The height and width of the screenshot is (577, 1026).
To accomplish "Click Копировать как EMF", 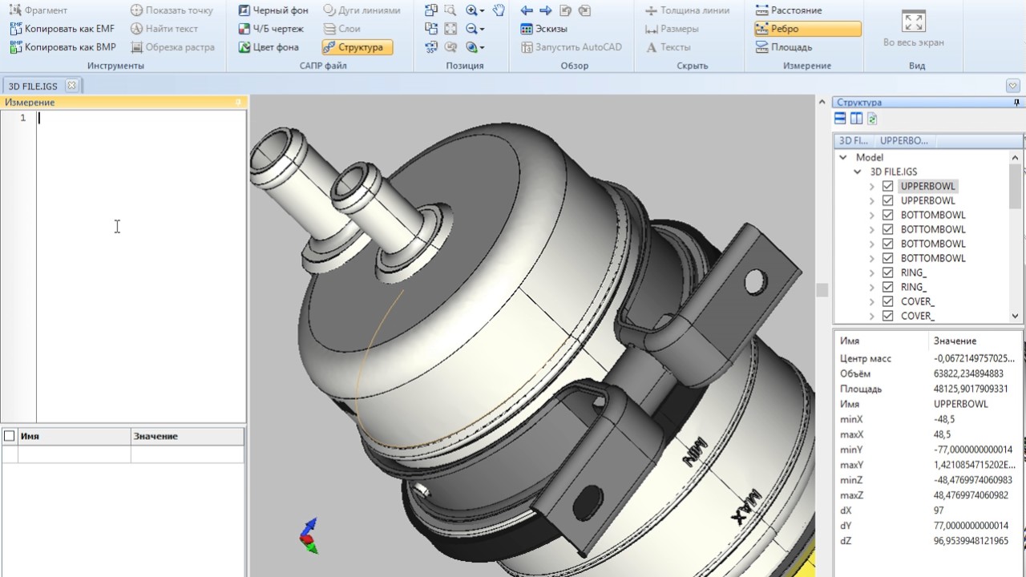I will 62,29.
